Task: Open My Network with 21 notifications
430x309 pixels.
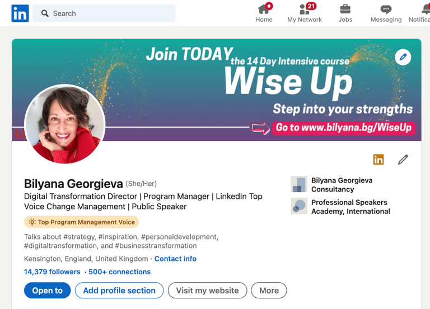Action: pyautogui.click(x=305, y=9)
